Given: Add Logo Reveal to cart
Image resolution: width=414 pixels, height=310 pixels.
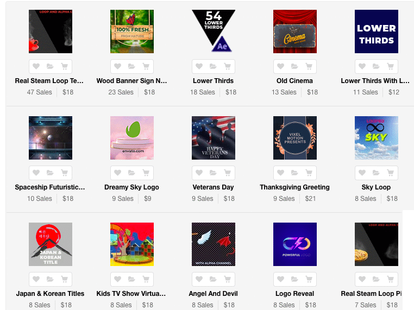Looking at the screenshot, I should pyautogui.click(x=309, y=279).
